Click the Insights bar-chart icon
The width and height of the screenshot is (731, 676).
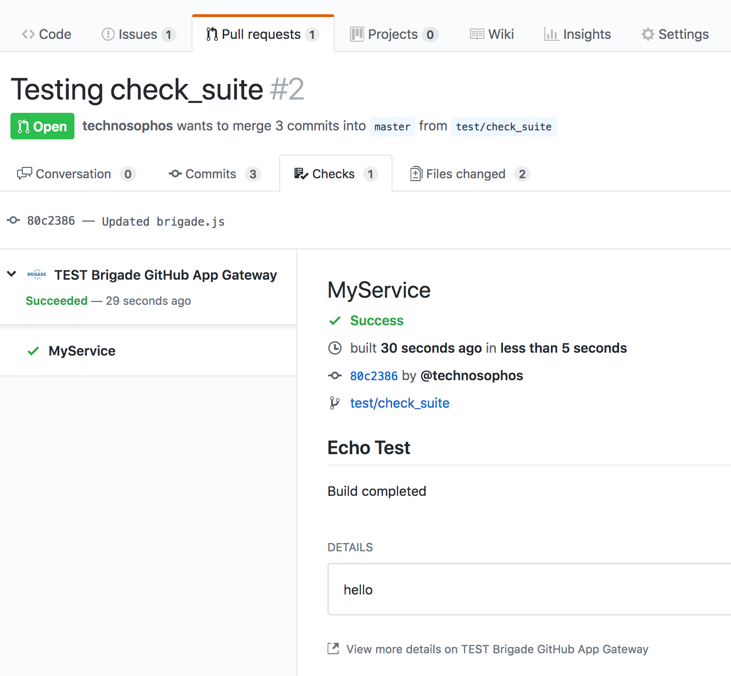(x=551, y=34)
